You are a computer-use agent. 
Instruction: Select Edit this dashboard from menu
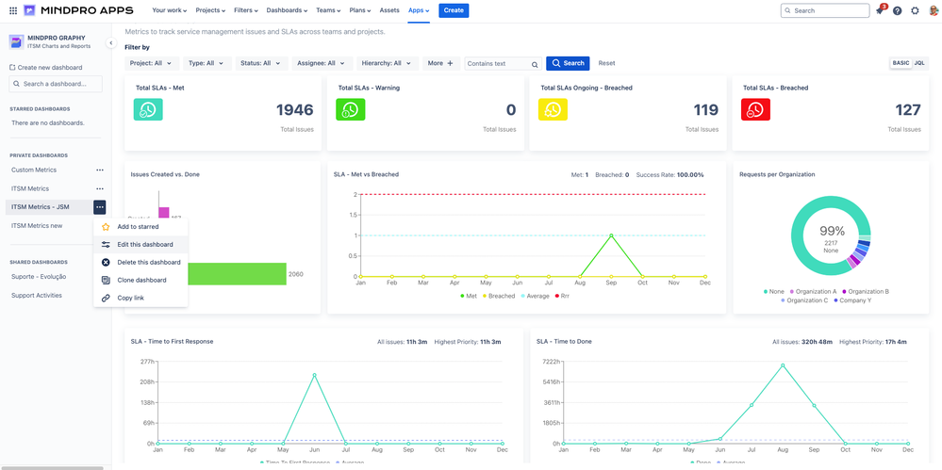pos(144,245)
